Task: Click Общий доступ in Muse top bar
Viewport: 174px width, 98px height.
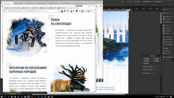Action: [x=159, y=2]
